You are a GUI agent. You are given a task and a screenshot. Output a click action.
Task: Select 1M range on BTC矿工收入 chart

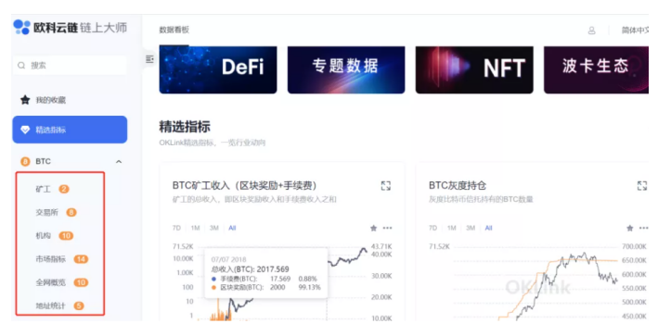(x=195, y=228)
